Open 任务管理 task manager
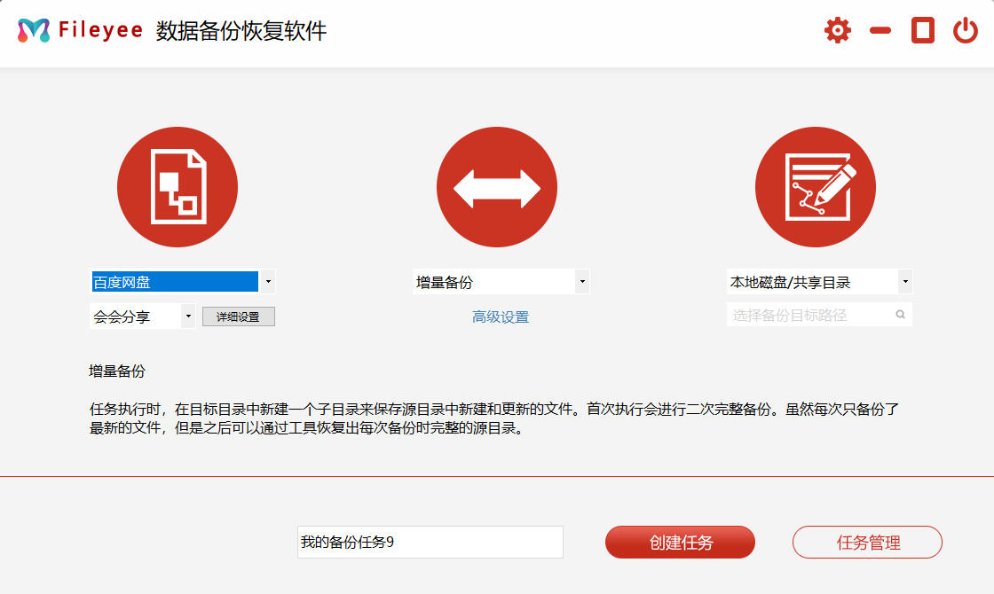This screenshot has height=594, width=994. (867, 543)
